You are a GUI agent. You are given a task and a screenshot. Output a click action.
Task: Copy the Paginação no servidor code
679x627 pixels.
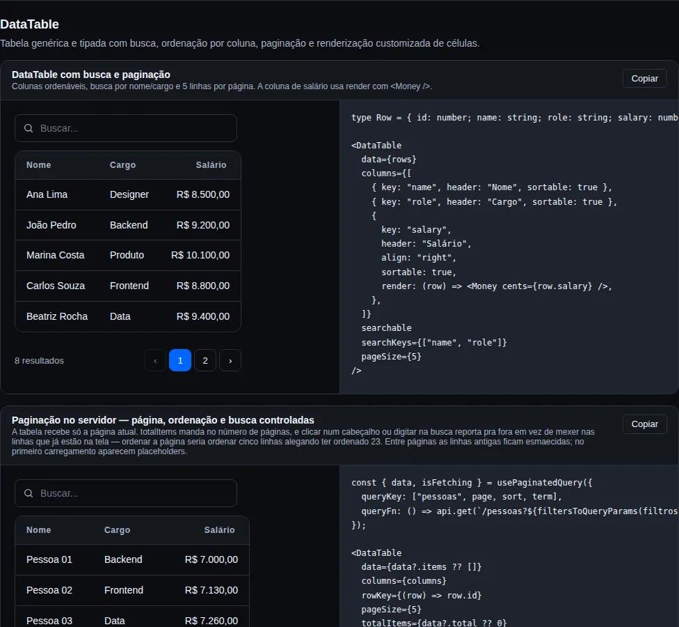[644, 424]
